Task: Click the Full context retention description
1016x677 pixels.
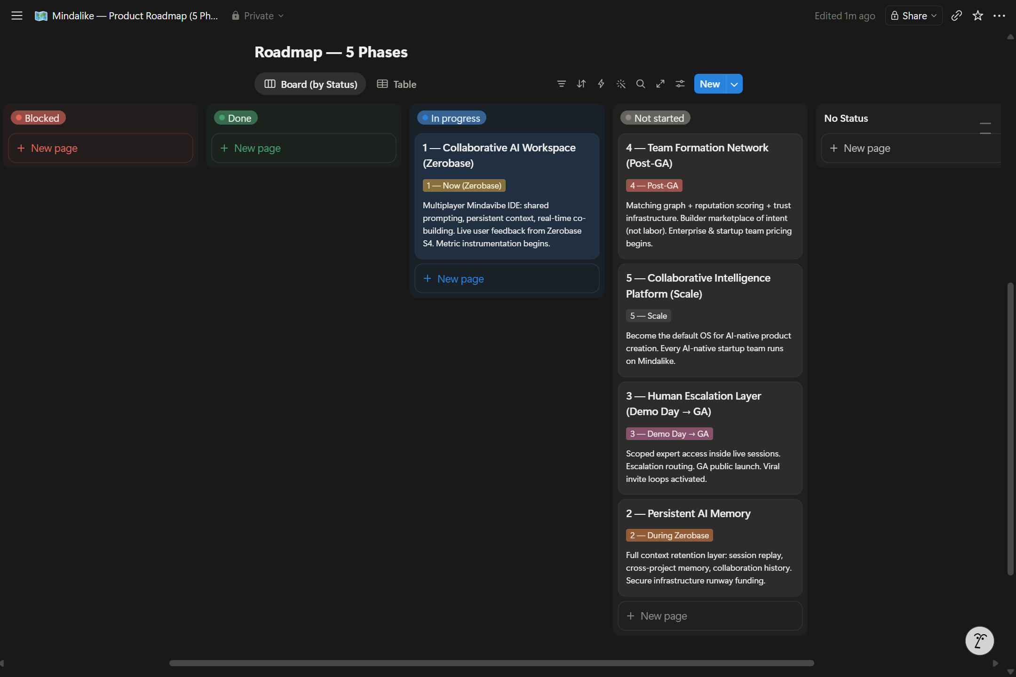Action: point(709,567)
